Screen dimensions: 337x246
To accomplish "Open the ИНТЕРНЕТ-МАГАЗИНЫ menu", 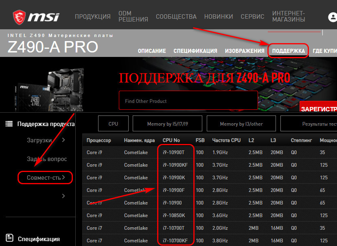I will (x=289, y=17).
